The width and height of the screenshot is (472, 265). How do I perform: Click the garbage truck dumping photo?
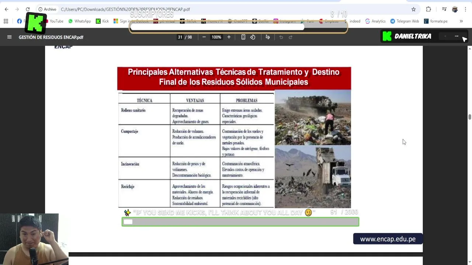[313, 177]
